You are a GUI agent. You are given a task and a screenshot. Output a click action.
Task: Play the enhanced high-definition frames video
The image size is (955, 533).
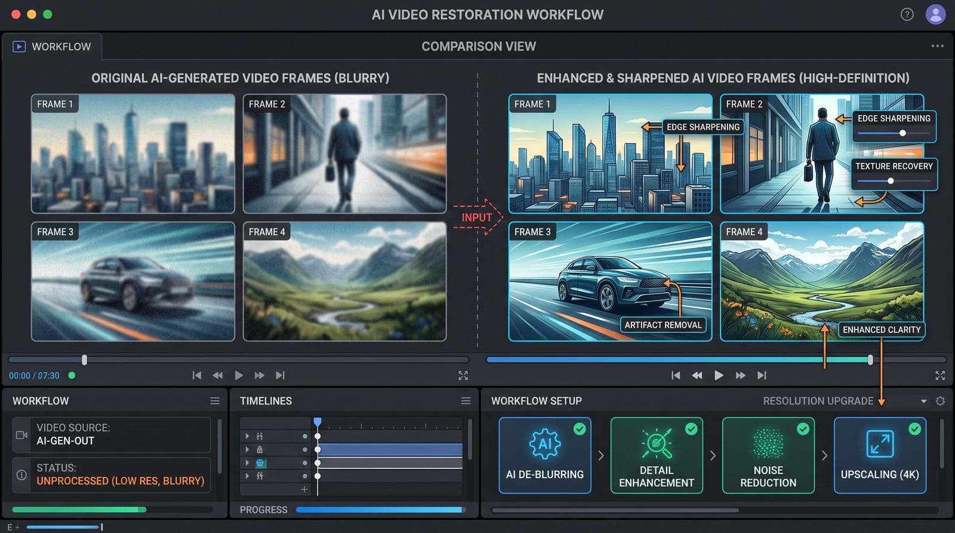719,375
